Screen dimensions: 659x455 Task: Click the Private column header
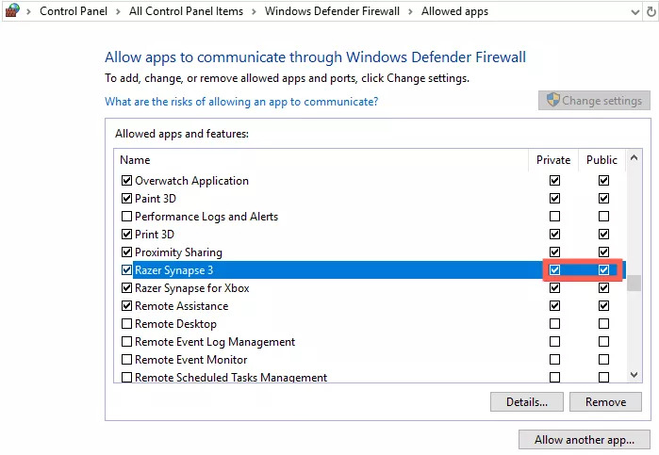coord(553,160)
